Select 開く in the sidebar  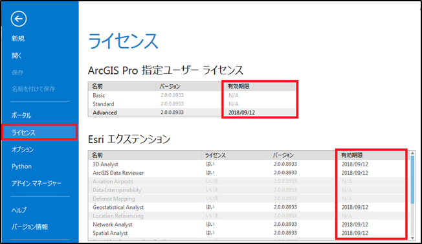coord(17,56)
